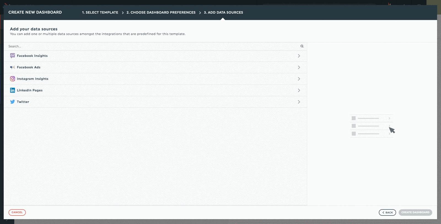Select the Twitter label
The height and width of the screenshot is (224, 441).
[x=23, y=102]
